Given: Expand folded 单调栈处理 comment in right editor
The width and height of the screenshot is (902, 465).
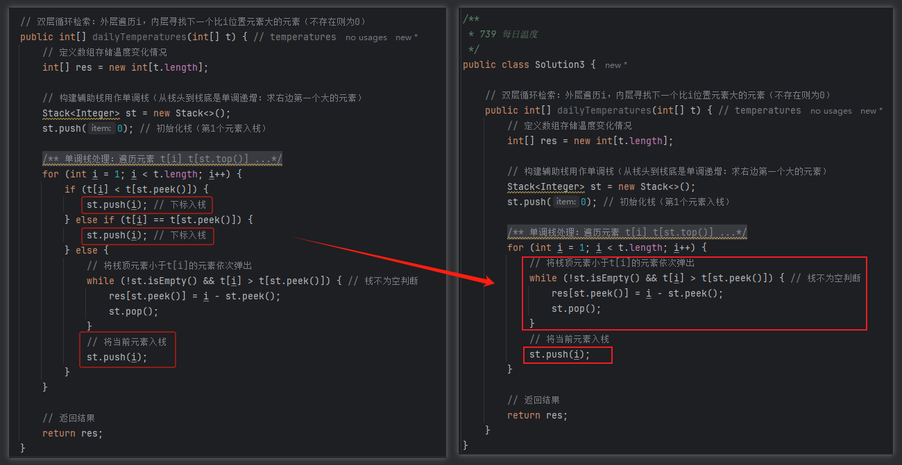Looking at the screenshot, I should [x=627, y=232].
